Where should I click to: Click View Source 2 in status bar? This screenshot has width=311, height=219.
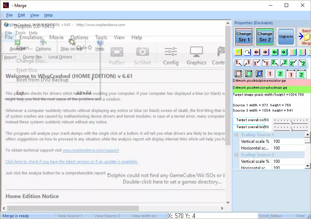tap(107, 216)
